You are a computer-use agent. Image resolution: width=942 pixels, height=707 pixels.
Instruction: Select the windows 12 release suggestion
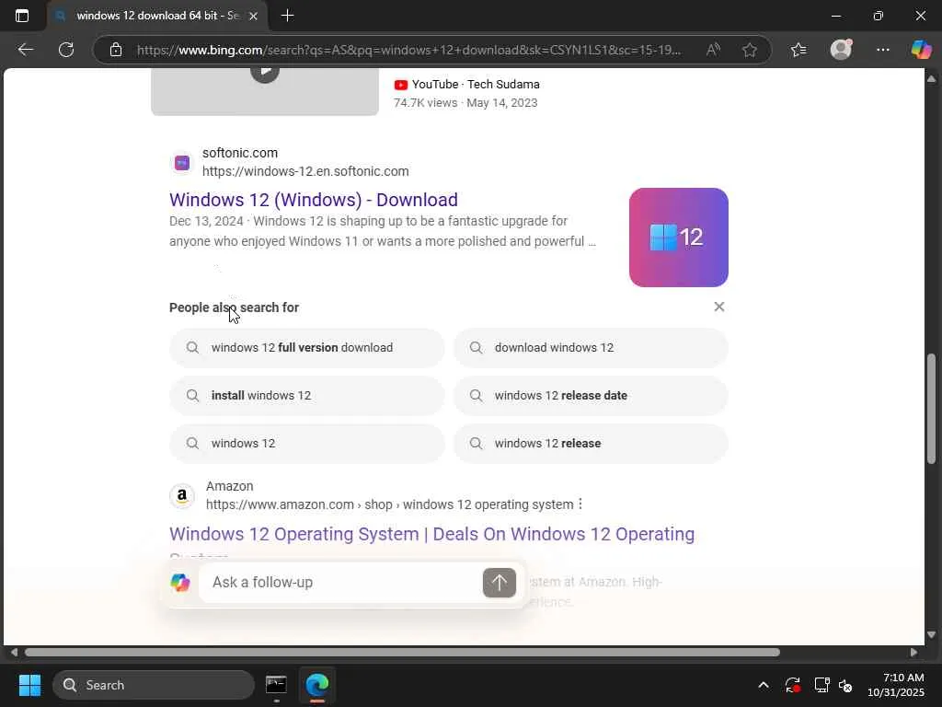pos(591,444)
